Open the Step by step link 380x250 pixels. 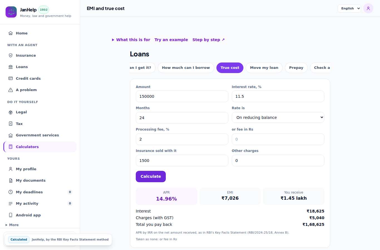click(209, 40)
